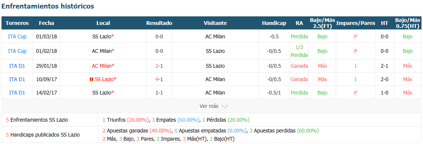Click the 2-1 result of AC Milan match
The width and height of the screenshot is (423, 144).
coord(159,66)
